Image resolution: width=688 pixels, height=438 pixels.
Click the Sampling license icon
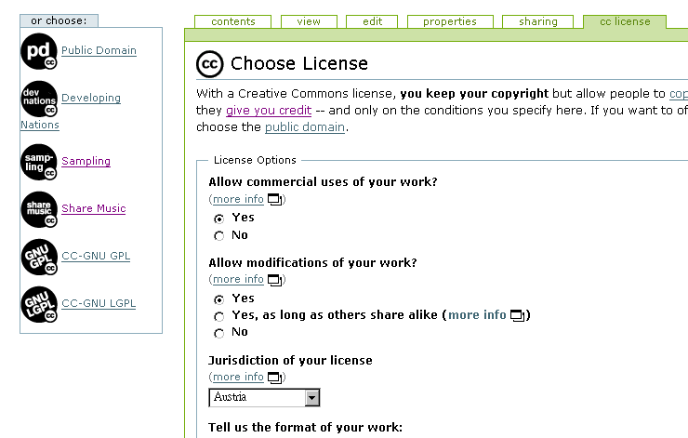(x=39, y=162)
